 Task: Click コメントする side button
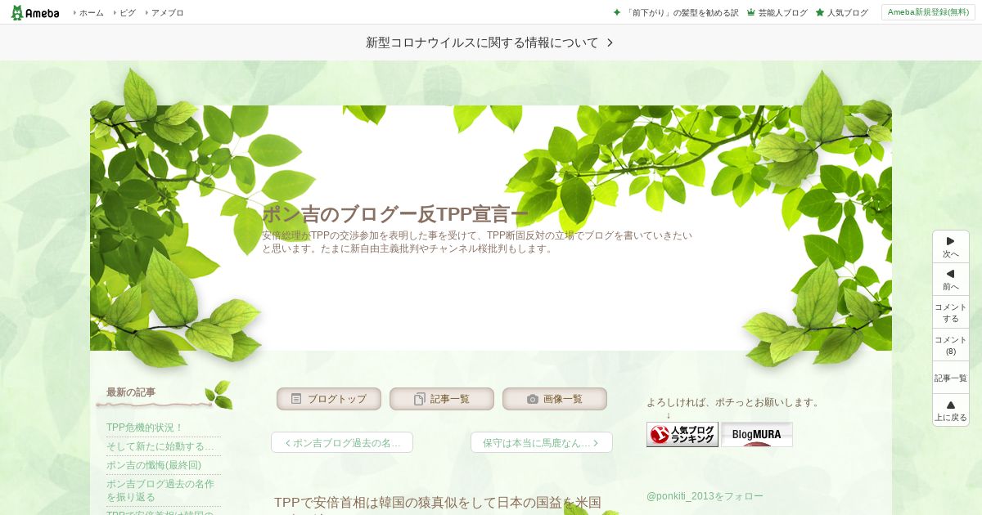pos(951,312)
